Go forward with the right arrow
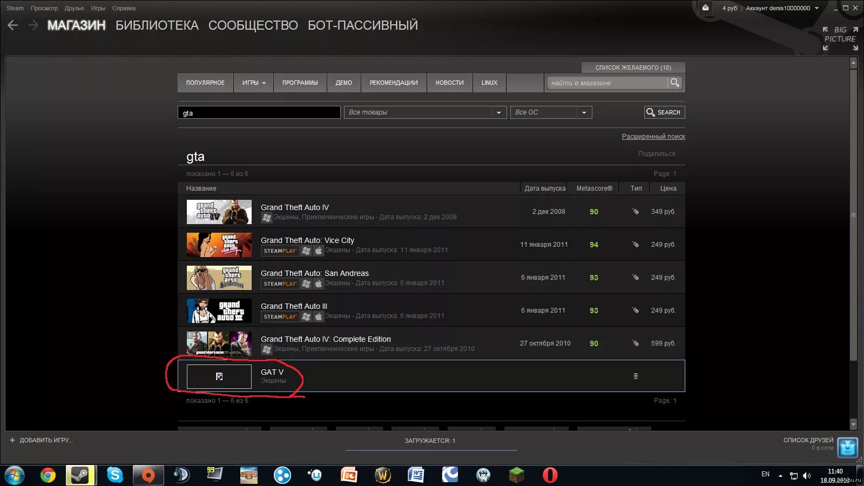This screenshot has width=864, height=486. tap(33, 25)
